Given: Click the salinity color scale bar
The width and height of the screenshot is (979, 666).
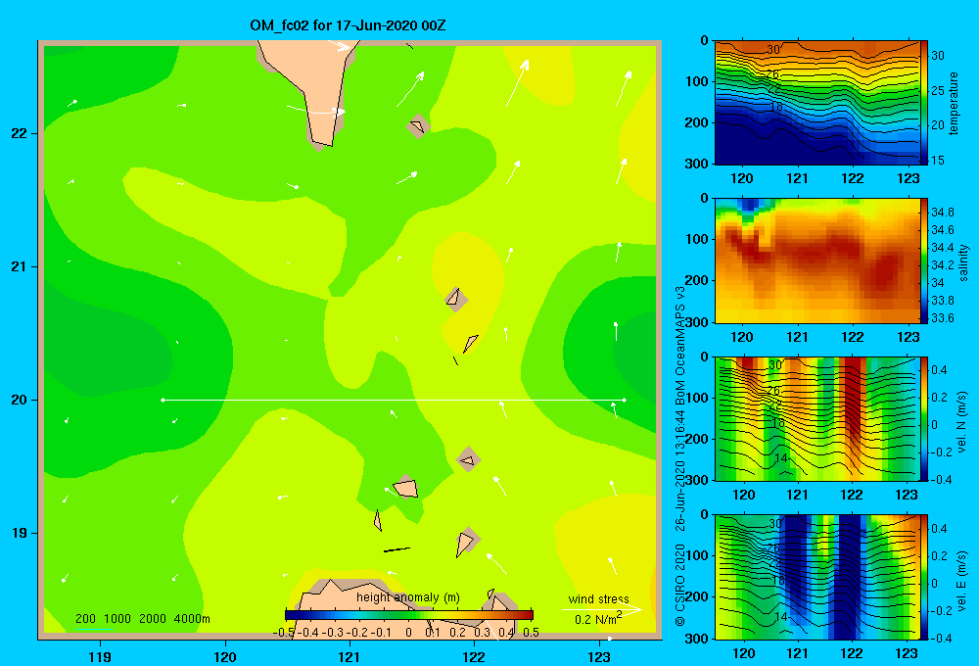Looking at the screenshot, I should (x=924, y=261).
